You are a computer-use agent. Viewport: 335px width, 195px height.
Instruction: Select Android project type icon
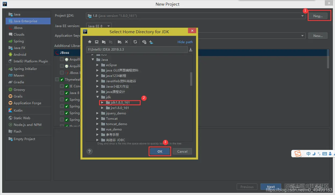pos(10,54)
